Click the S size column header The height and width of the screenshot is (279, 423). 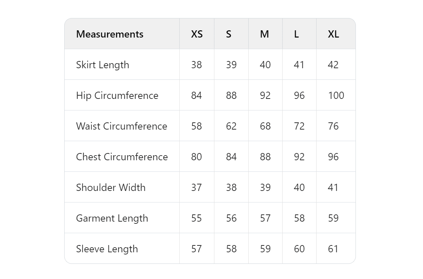point(228,34)
